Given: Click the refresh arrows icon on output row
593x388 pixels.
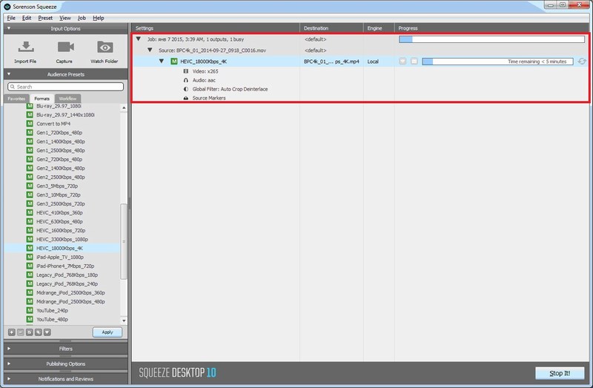Looking at the screenshot, I should click(x=582, y=62).
